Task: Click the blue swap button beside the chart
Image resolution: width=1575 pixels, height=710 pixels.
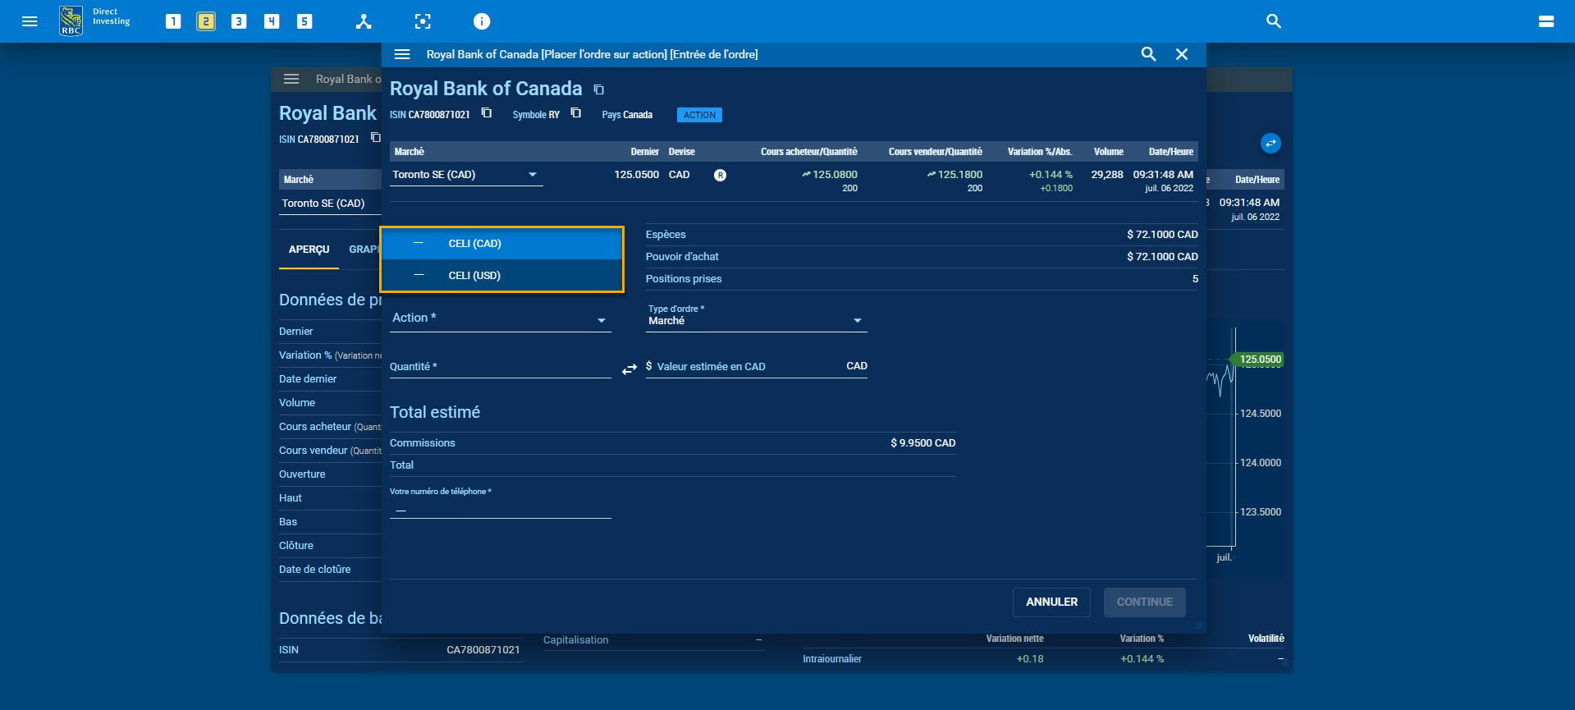Action: point(1270,144)
